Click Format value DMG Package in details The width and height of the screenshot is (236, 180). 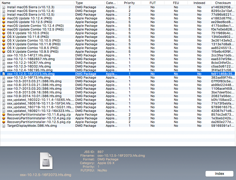108,159
